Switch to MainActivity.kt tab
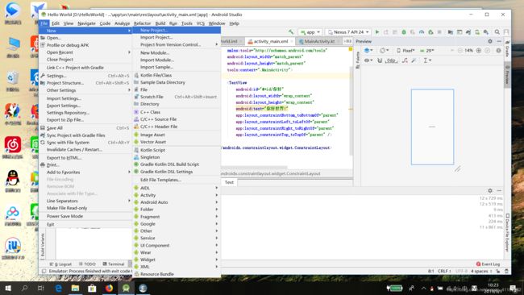The height and width of the screenshot is (295, 524). coord(318,41)
